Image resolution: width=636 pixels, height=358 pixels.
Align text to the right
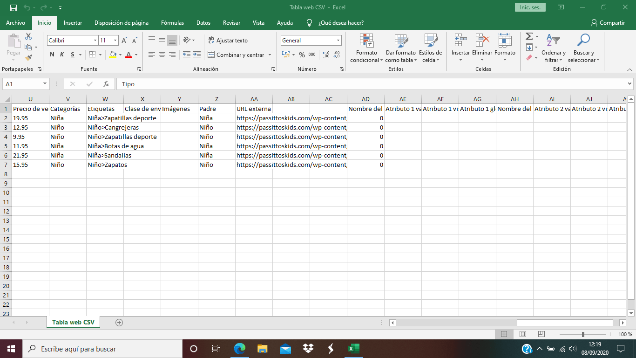172,55
